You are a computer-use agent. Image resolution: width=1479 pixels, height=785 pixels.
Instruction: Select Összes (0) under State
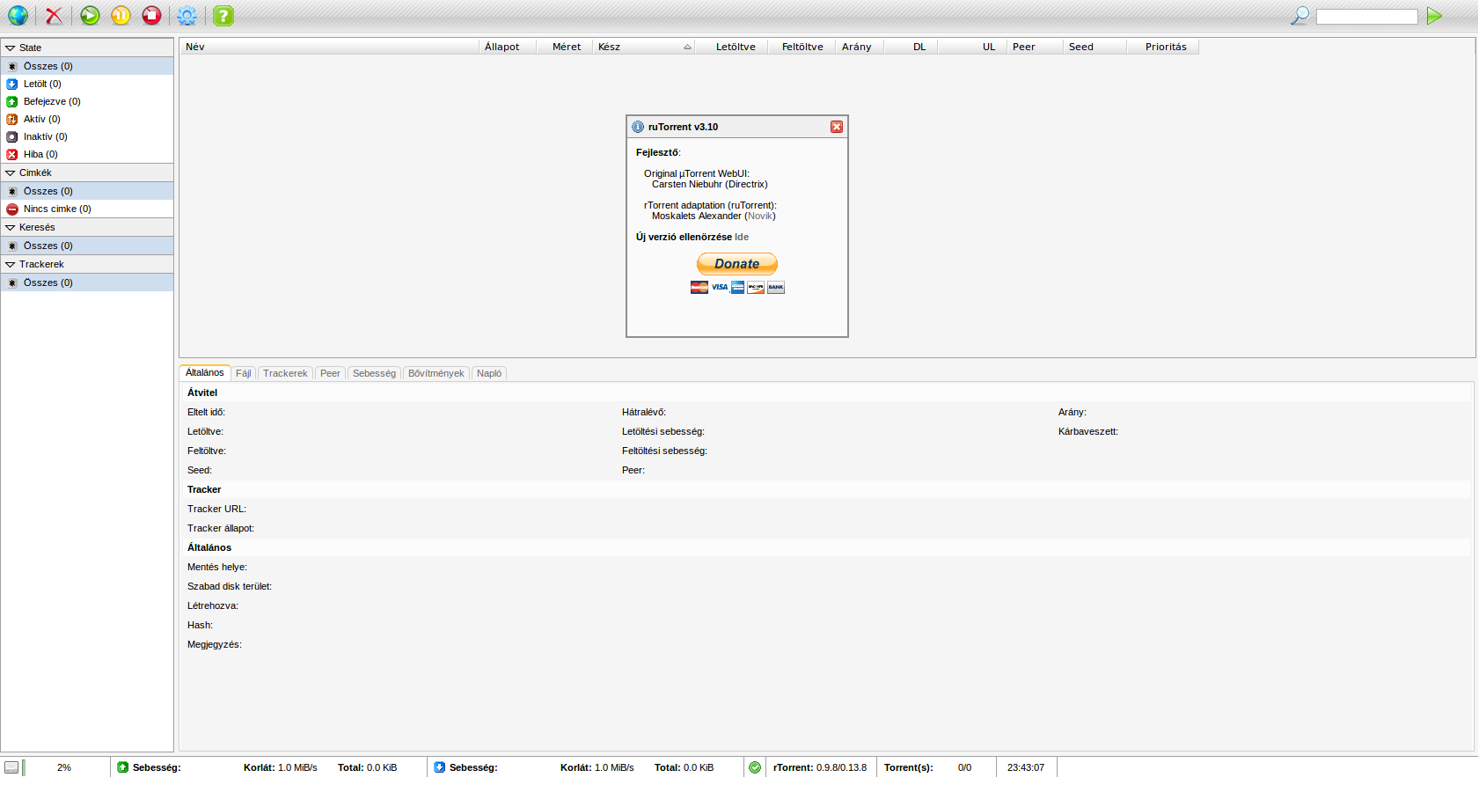click(x=87, y=66)
